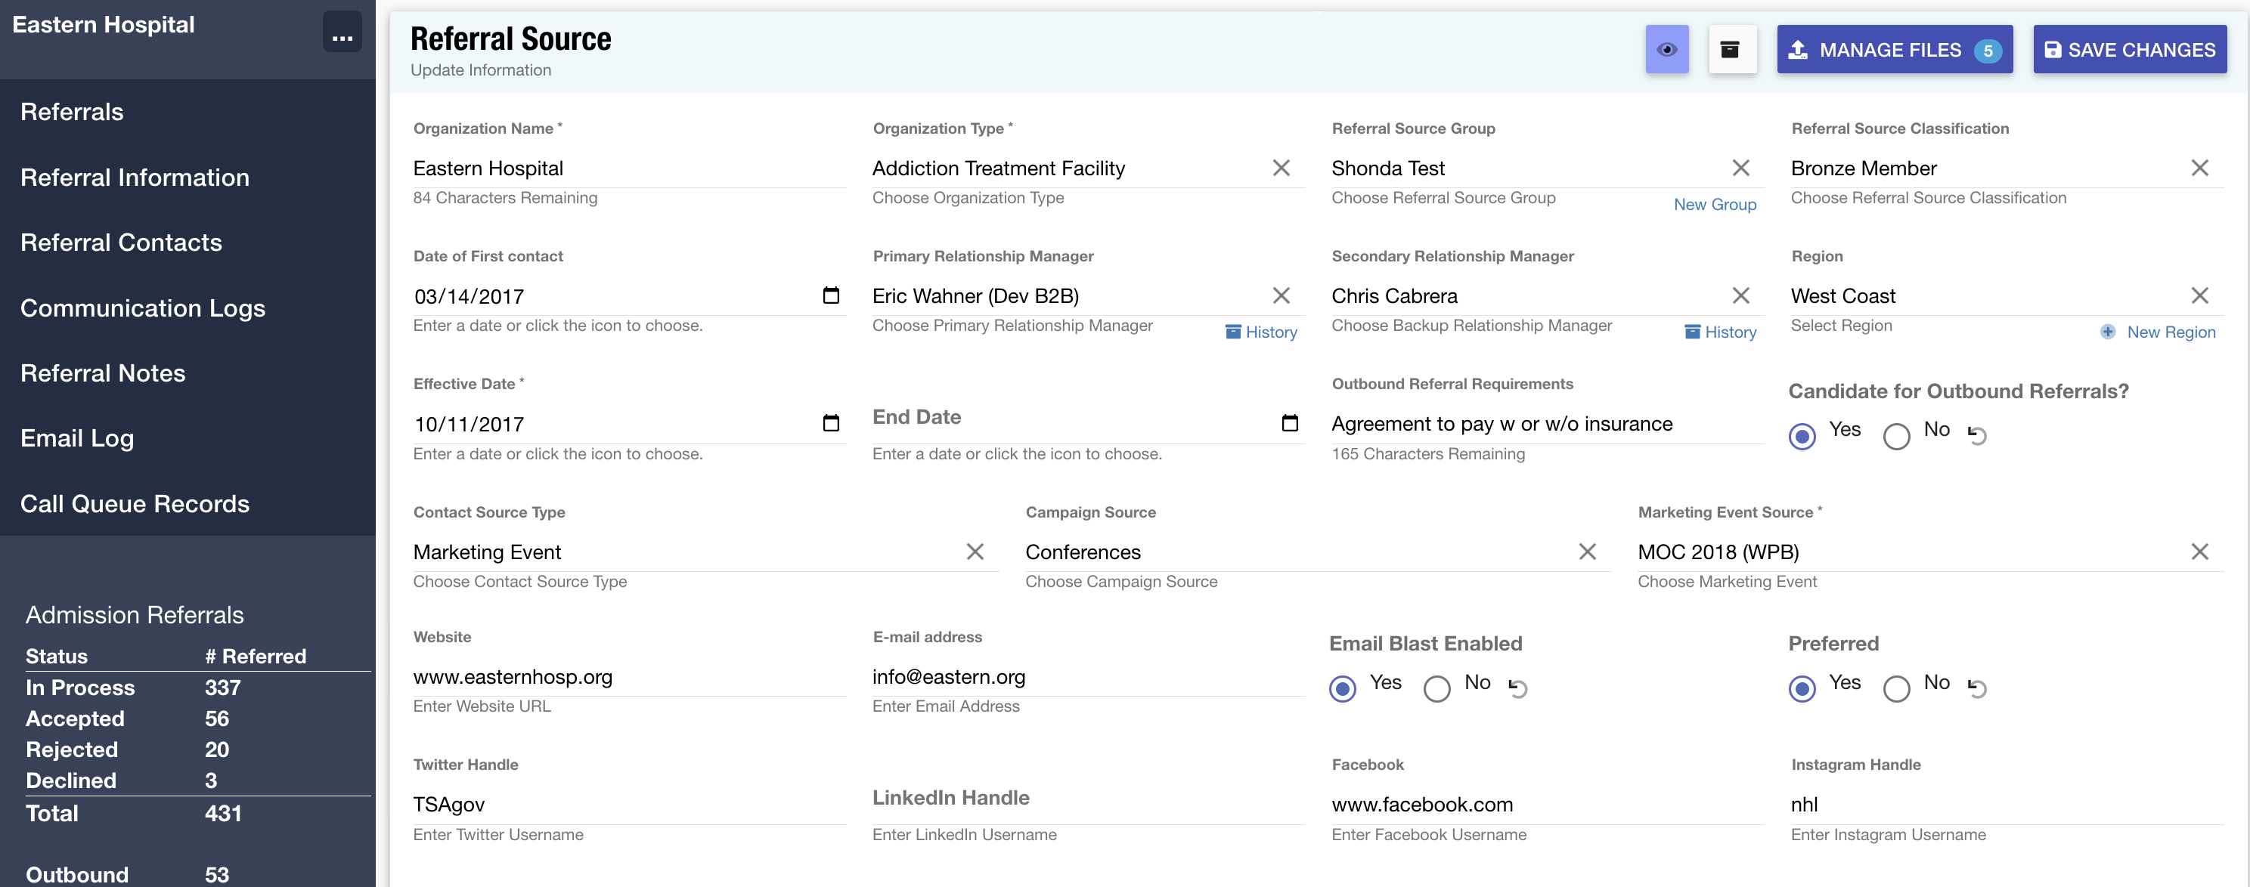Open the ellipsis menu beside Eastern Hospital

point(342,32)
